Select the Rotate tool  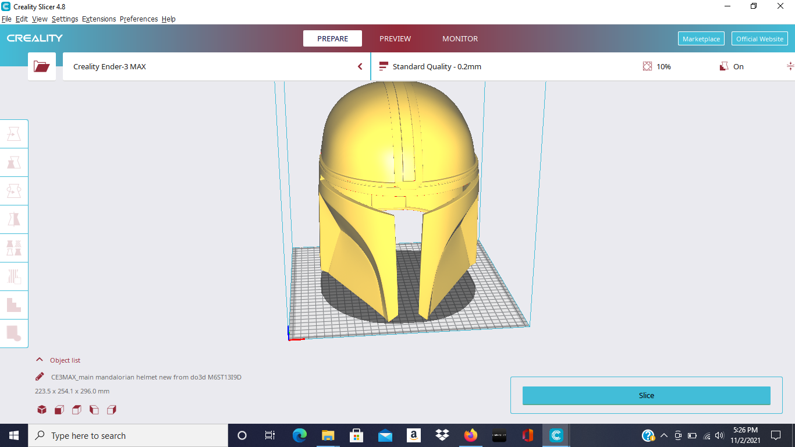(x=13, y=191)
